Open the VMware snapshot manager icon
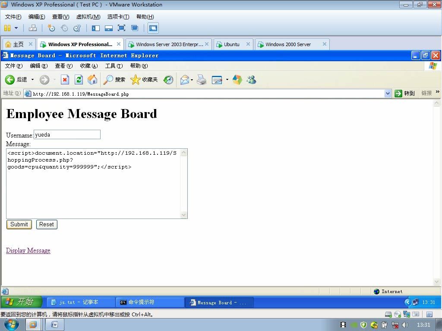Screen dimensions: 442x331 pyautogui.click(x=77, y=28)
